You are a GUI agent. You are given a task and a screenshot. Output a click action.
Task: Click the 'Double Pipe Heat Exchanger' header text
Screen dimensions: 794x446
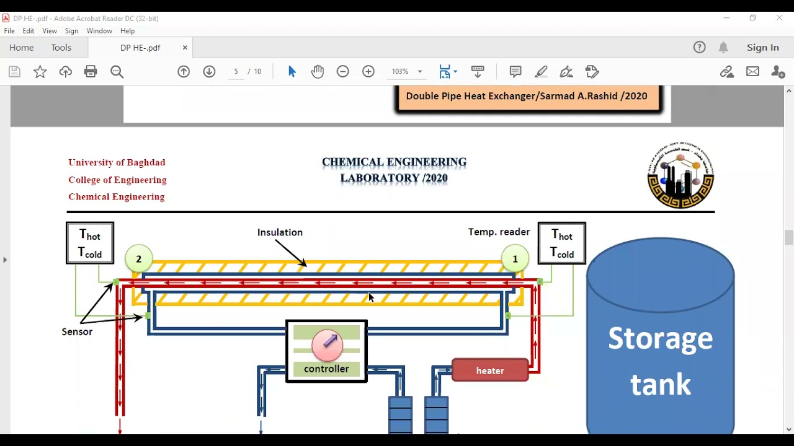(527, 96)
